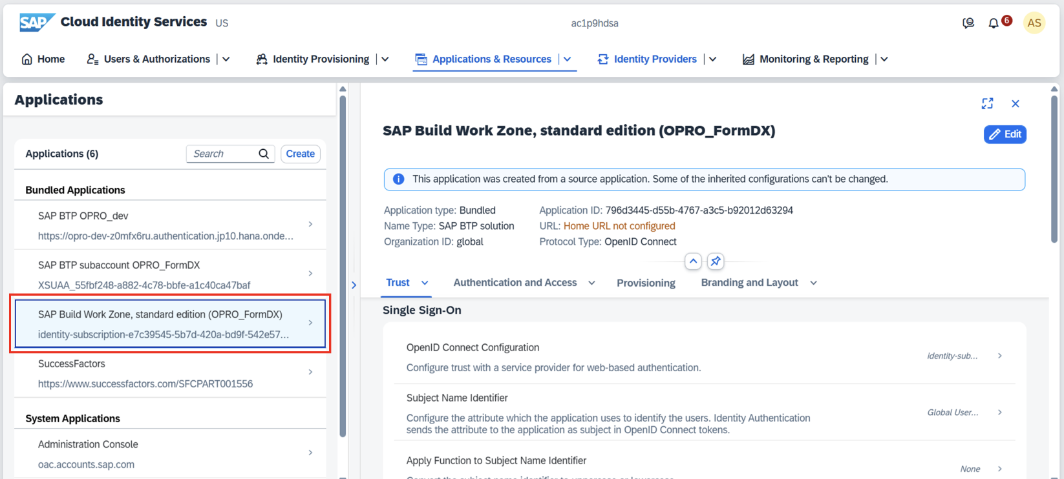The height and width of the screenshot is (479, 1064).
Task: Open the AS user avatar menu
Action: click(1034, 23)
